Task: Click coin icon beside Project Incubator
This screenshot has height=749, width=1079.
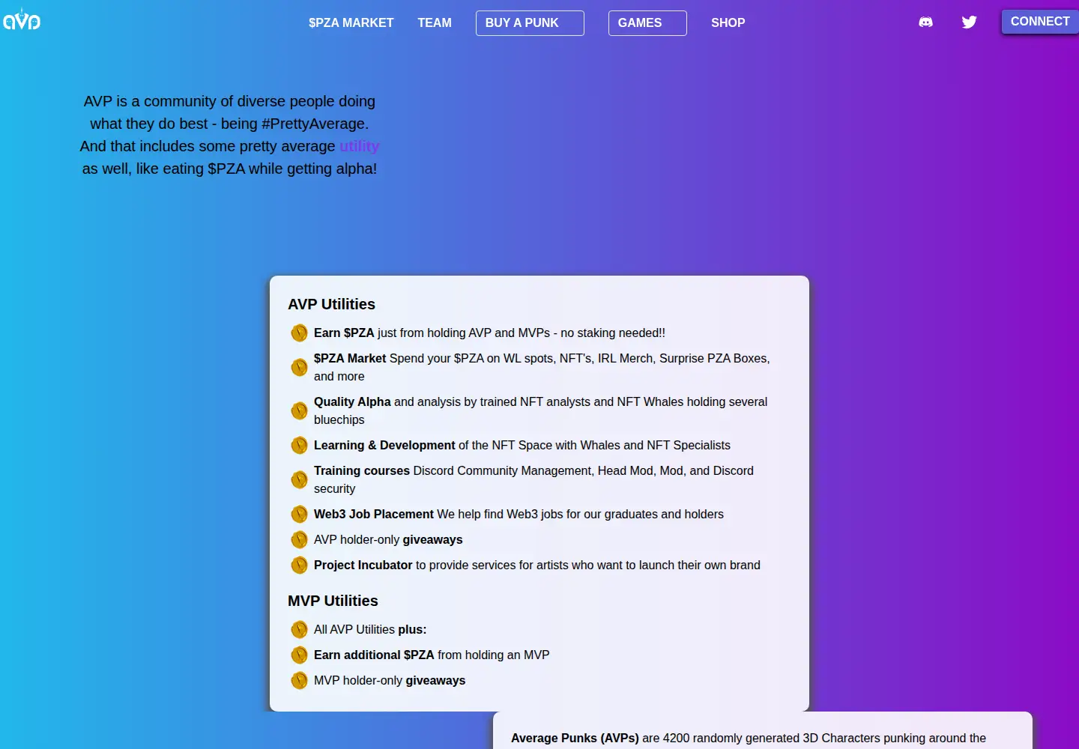Action: pos(299,565)
